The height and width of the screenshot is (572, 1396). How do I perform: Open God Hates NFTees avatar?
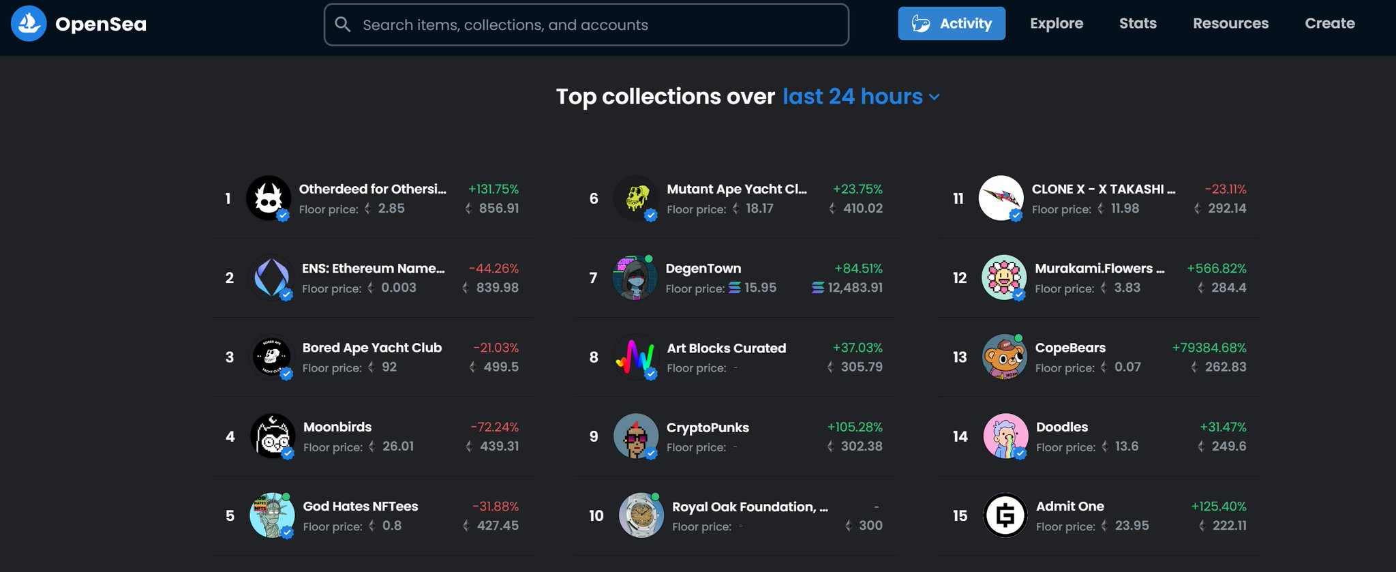tap(272, 515)
